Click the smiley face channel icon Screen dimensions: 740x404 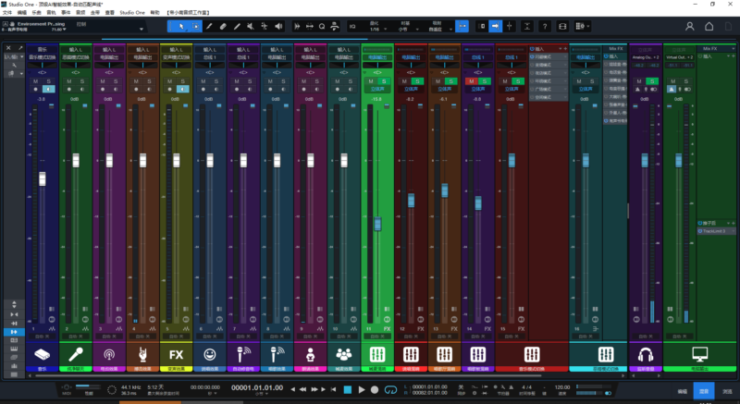point(209,354)
